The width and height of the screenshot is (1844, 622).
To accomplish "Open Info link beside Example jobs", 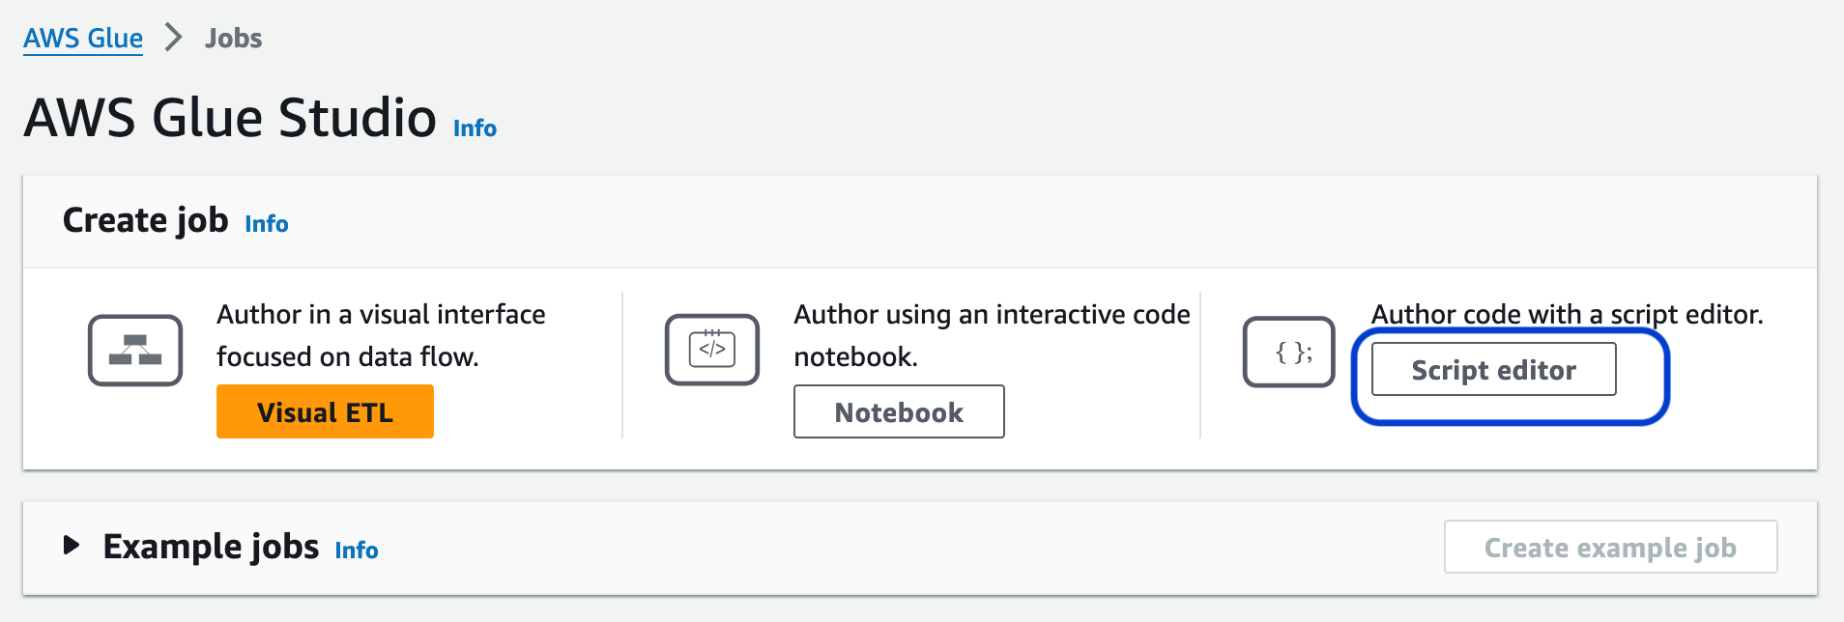I will tap(357, 551).
